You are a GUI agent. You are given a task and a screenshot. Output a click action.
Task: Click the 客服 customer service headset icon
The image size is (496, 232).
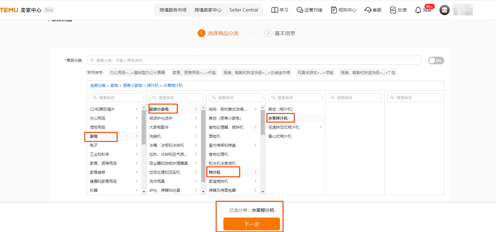tap(367, 10)
